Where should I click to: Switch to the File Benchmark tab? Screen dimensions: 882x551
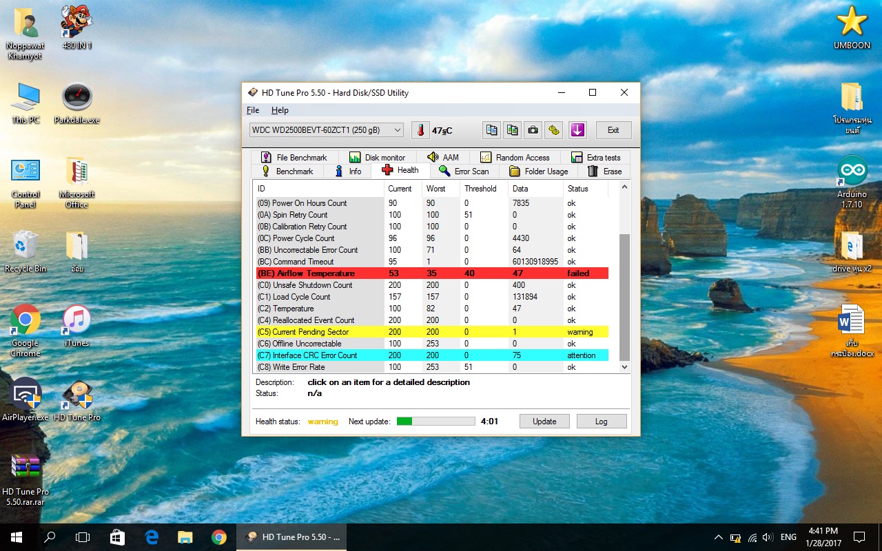coord(294,157)
